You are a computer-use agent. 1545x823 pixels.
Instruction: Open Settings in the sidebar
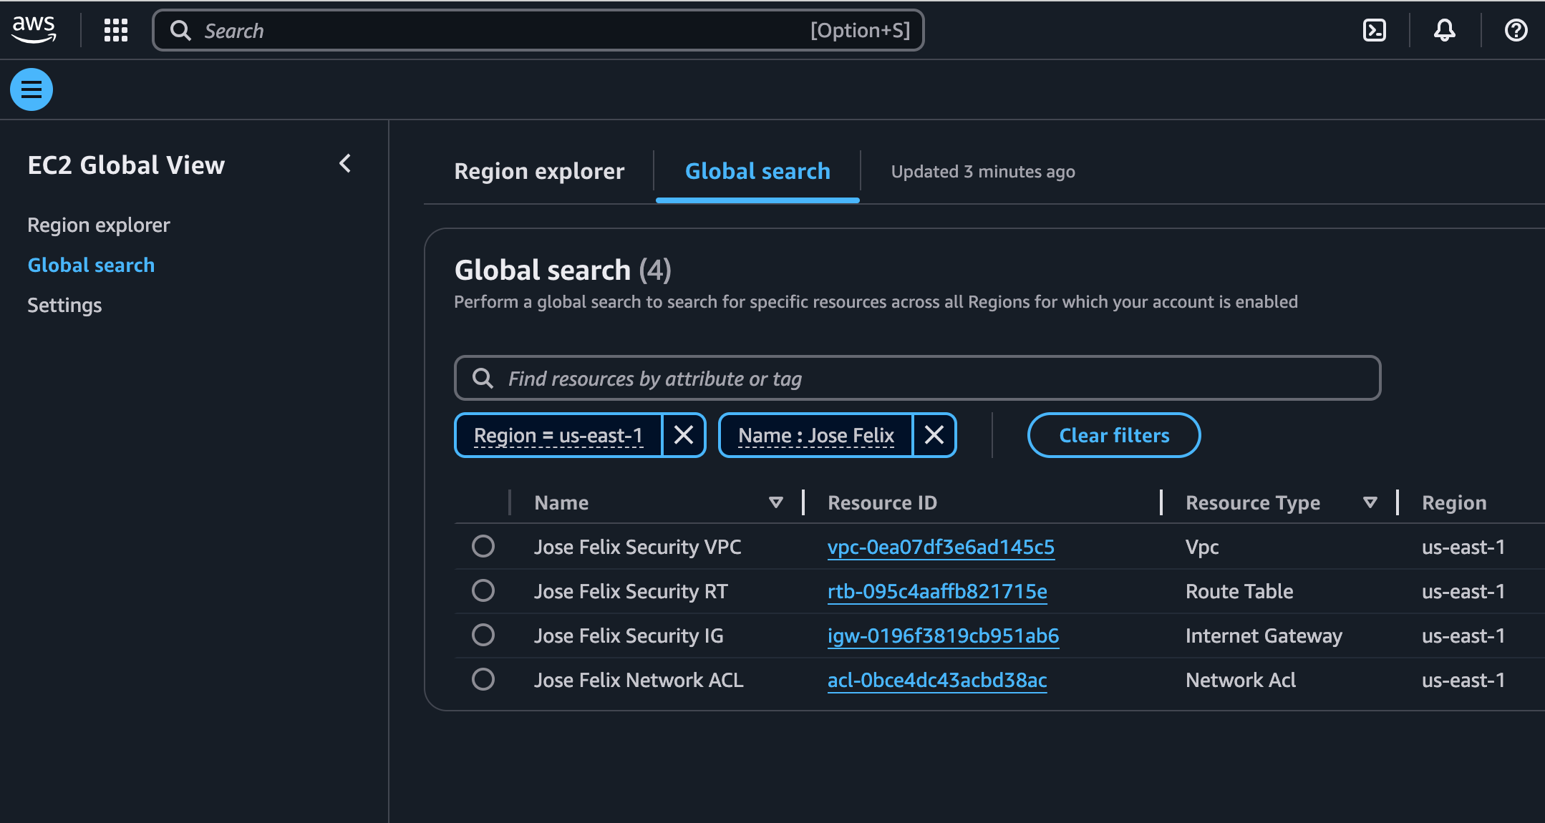64,305
